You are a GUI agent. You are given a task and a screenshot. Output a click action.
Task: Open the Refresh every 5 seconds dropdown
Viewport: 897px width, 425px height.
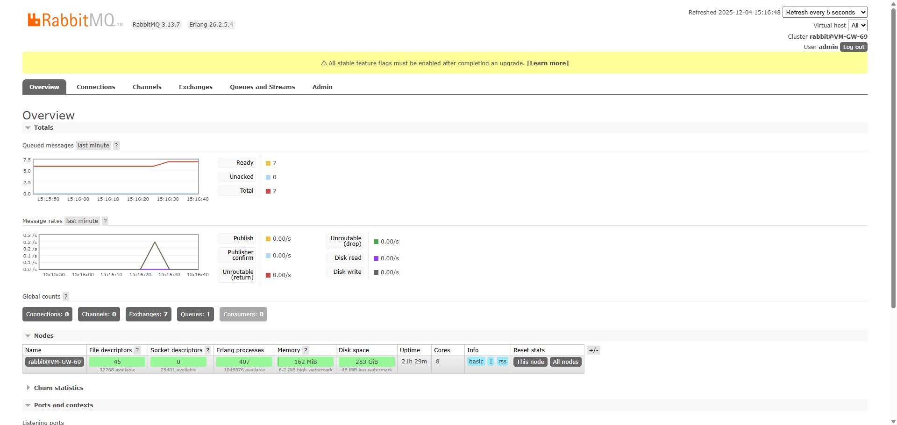click(x=825, y=13)
